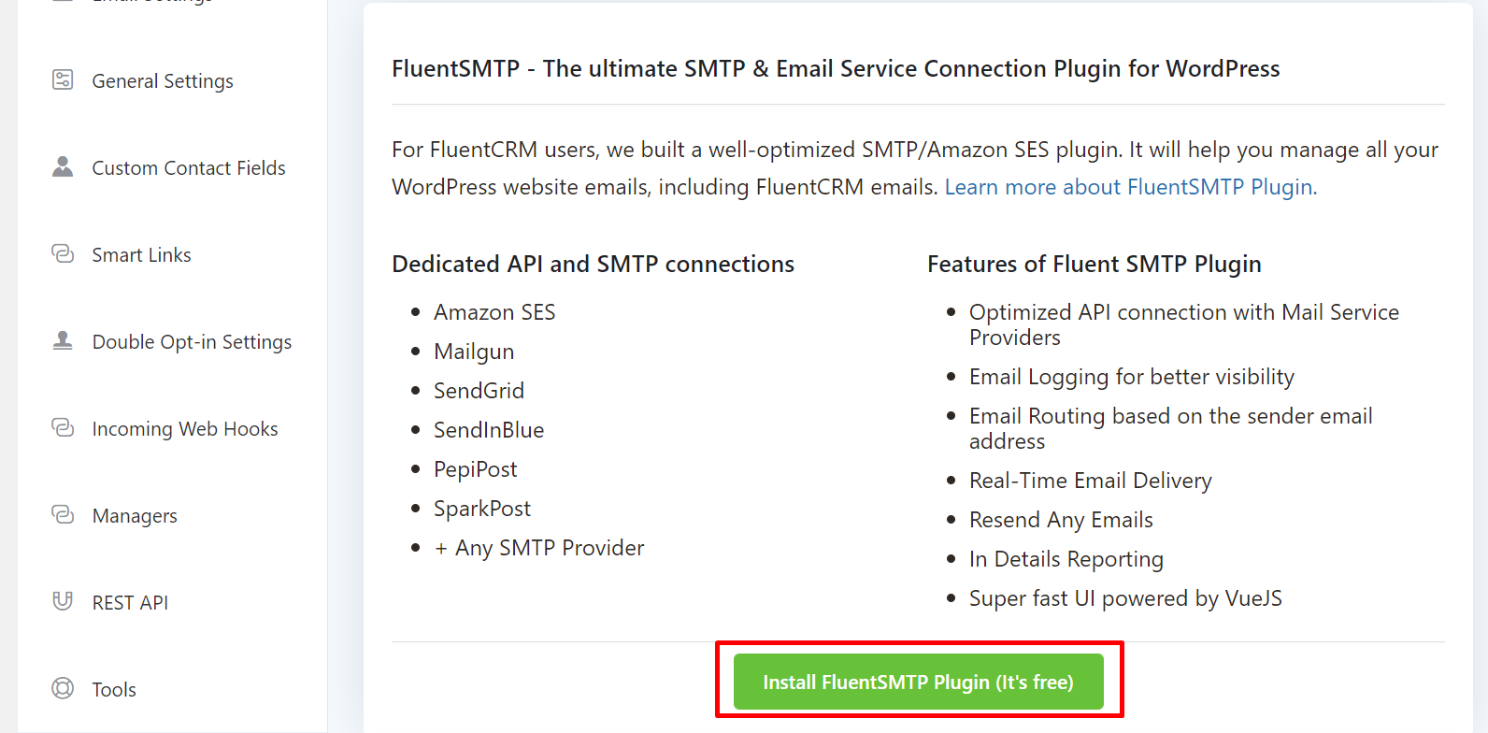Click the Tools icon in the sidebar
Screen dimensions: 1488x733
[62, 688]
